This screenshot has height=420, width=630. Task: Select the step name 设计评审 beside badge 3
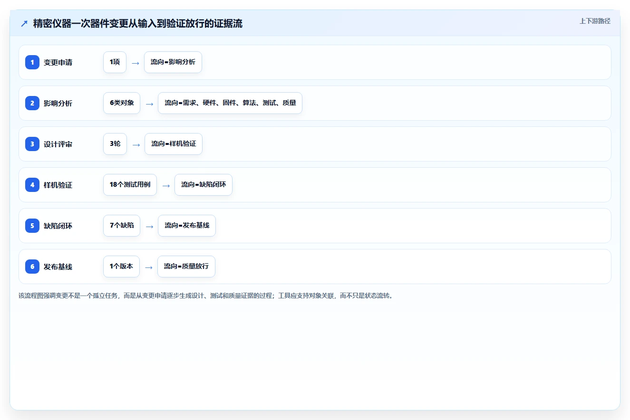[58, 144]
